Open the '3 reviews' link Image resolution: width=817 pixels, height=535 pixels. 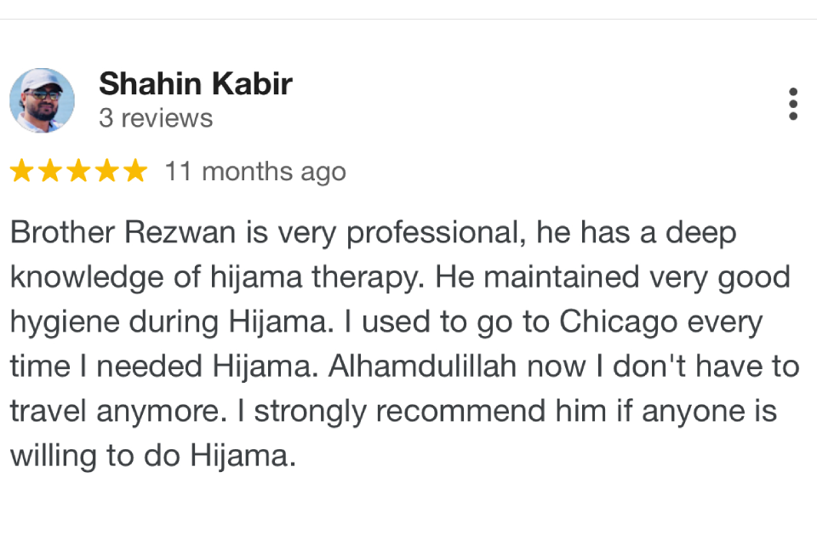(156, 118)
